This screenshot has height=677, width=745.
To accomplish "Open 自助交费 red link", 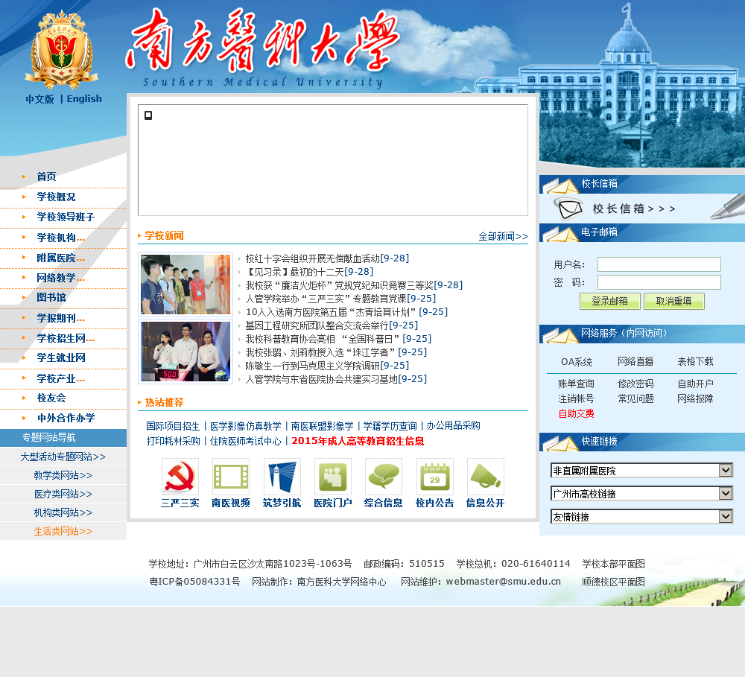I will click(x=576, y=414).
